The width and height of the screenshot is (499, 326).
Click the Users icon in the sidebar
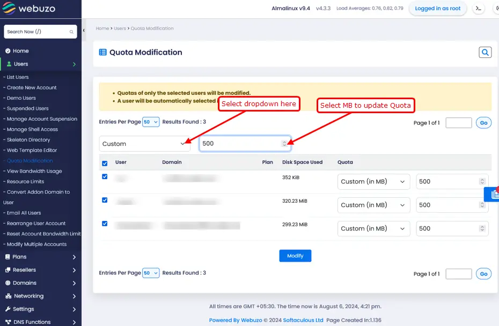(8, 63)
